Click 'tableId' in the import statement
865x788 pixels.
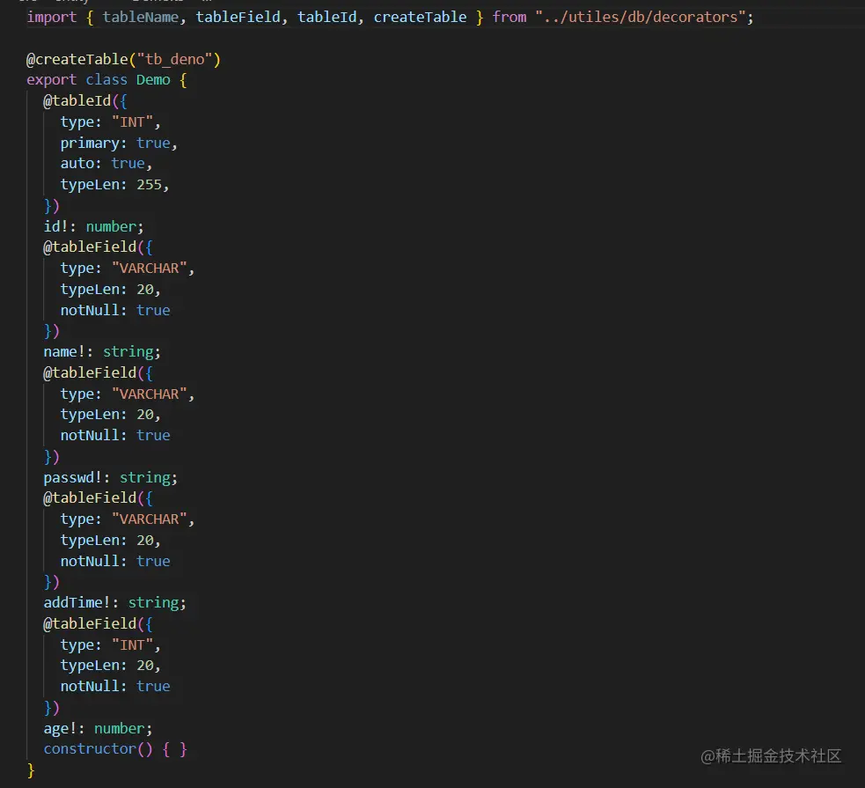327,18
